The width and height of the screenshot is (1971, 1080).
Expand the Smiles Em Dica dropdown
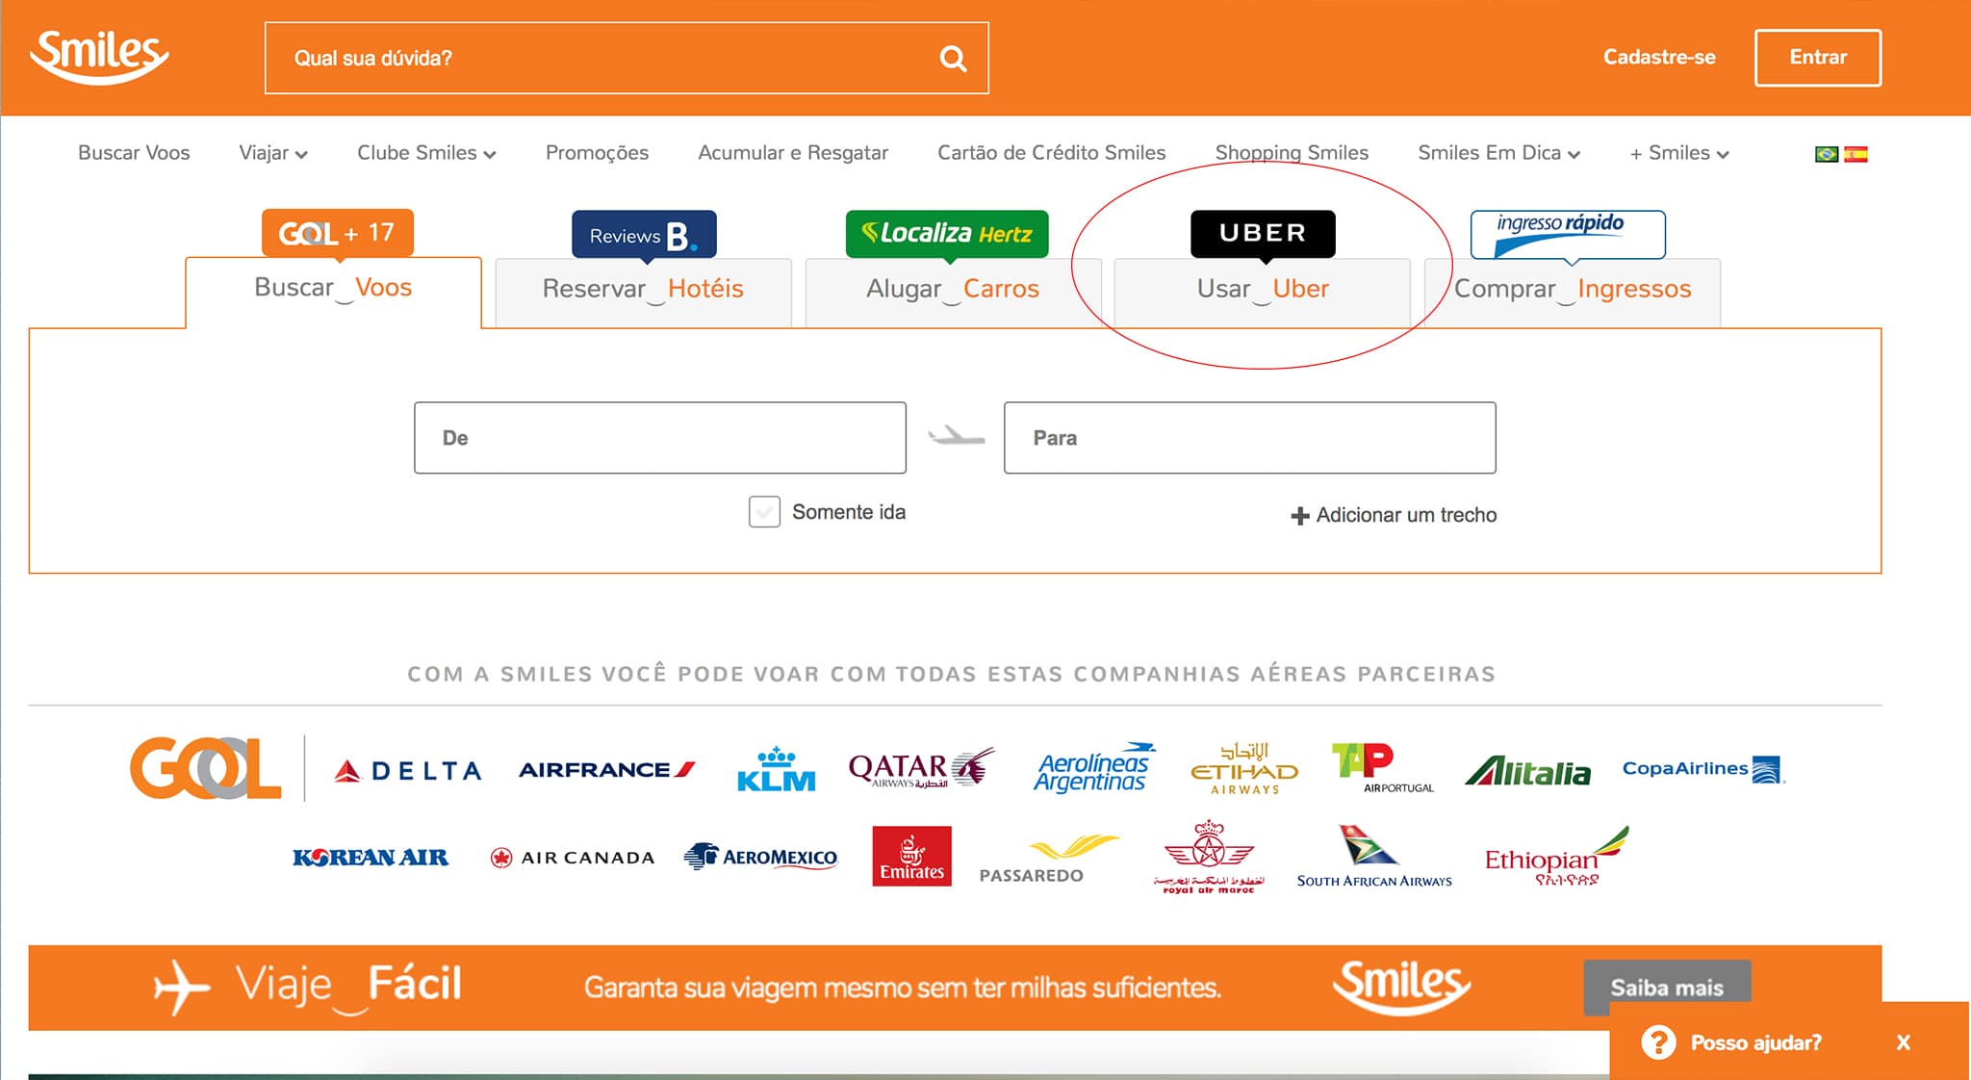(x=1498, y=153)
